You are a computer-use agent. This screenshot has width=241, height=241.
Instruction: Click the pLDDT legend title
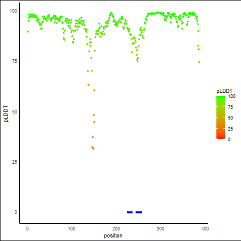pyautogui.click(x=224, y=91)
